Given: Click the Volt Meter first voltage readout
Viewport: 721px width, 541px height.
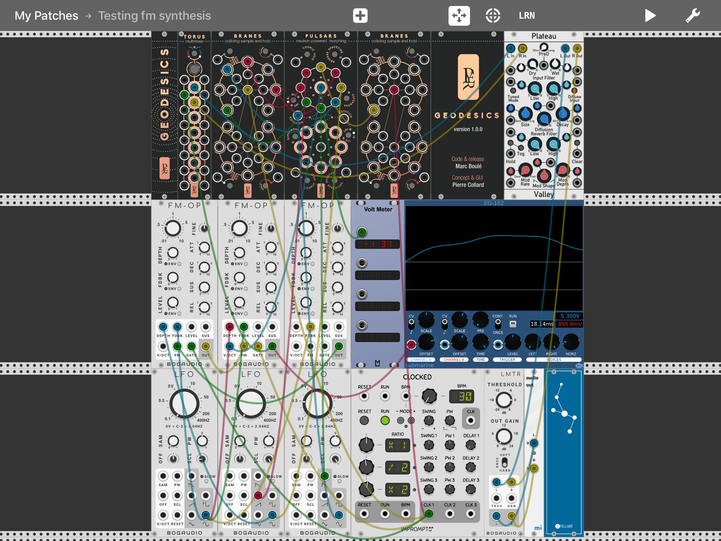Looking at the screenshot, I should click(377, 244).
